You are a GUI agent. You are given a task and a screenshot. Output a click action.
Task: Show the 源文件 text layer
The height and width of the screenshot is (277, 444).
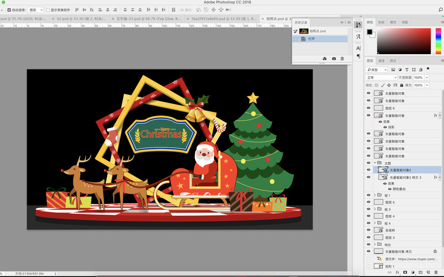click(x=369, y=259)
